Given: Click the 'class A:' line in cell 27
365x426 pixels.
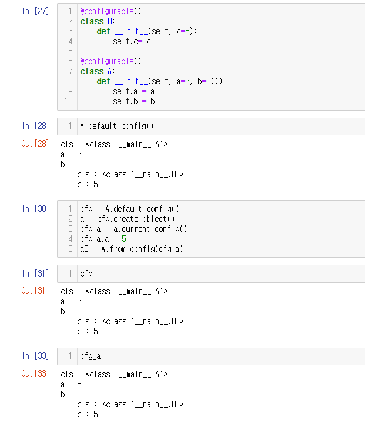Looking at the screenshot, I should [98, 71].
